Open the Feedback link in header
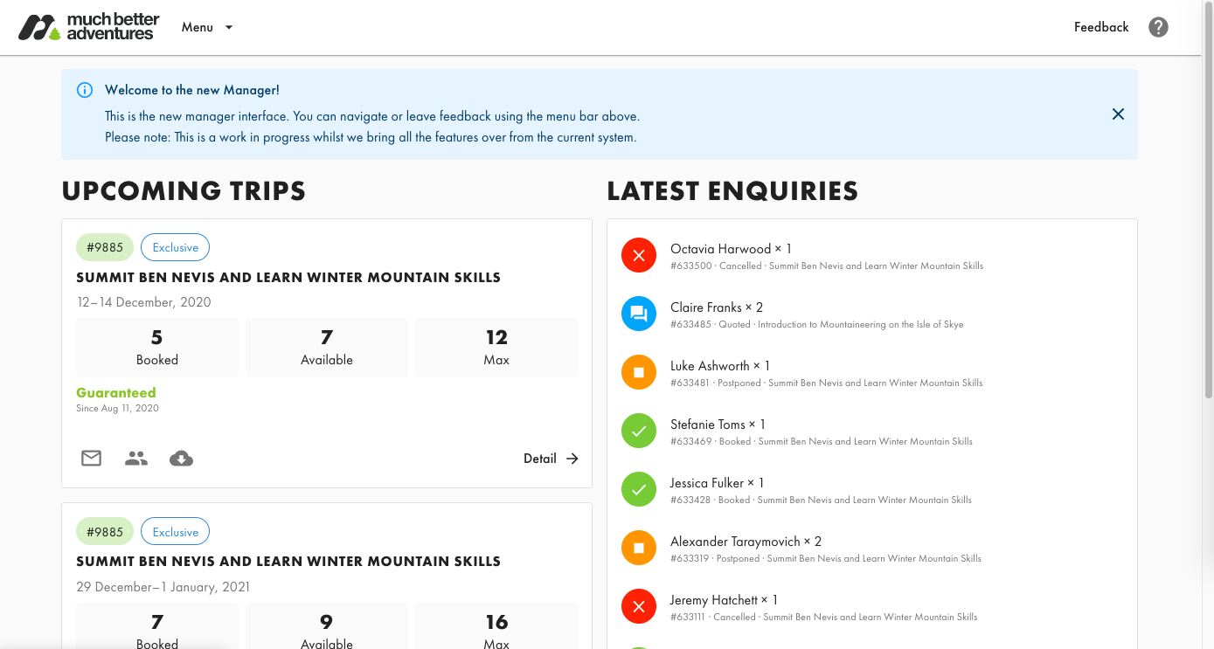This screenshot has height=649, width=1214. 1101,27
